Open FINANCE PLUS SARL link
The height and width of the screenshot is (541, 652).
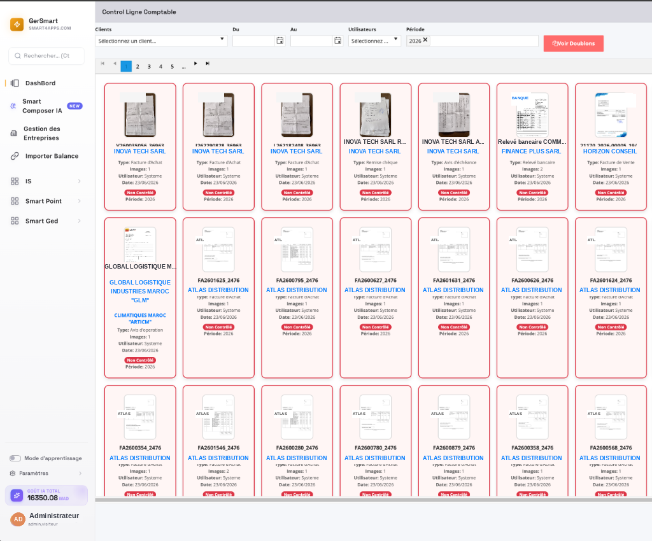click(531, 151)
